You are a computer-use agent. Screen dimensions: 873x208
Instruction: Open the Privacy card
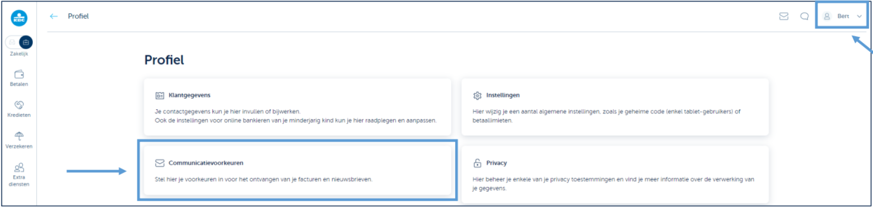pyautogui.click(x=615, y=175)
